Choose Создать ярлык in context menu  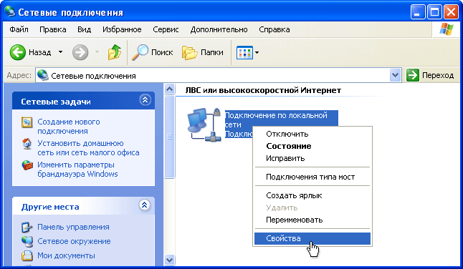pos(312,195)
